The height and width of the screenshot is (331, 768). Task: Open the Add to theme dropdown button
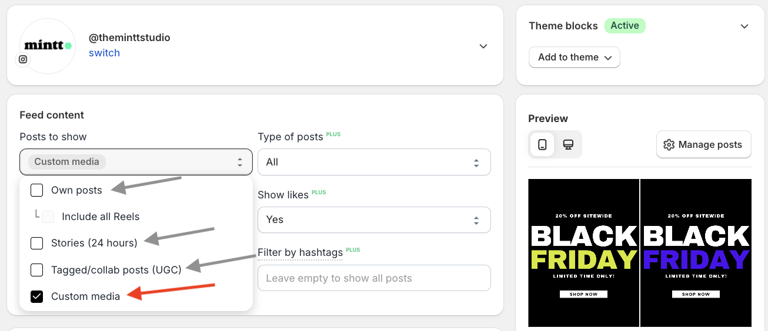coord(575,58)
